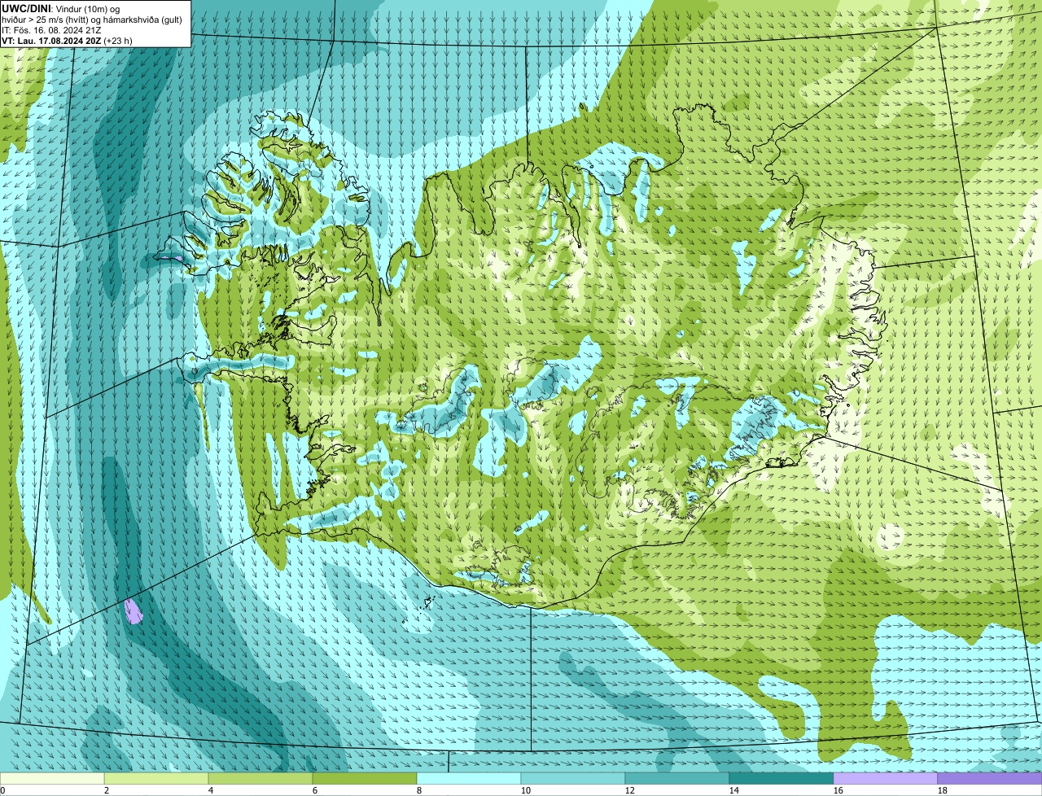
Task: Select the 8–10 m/s pale cyan legend swatch
Action: [x=469, y=779]
